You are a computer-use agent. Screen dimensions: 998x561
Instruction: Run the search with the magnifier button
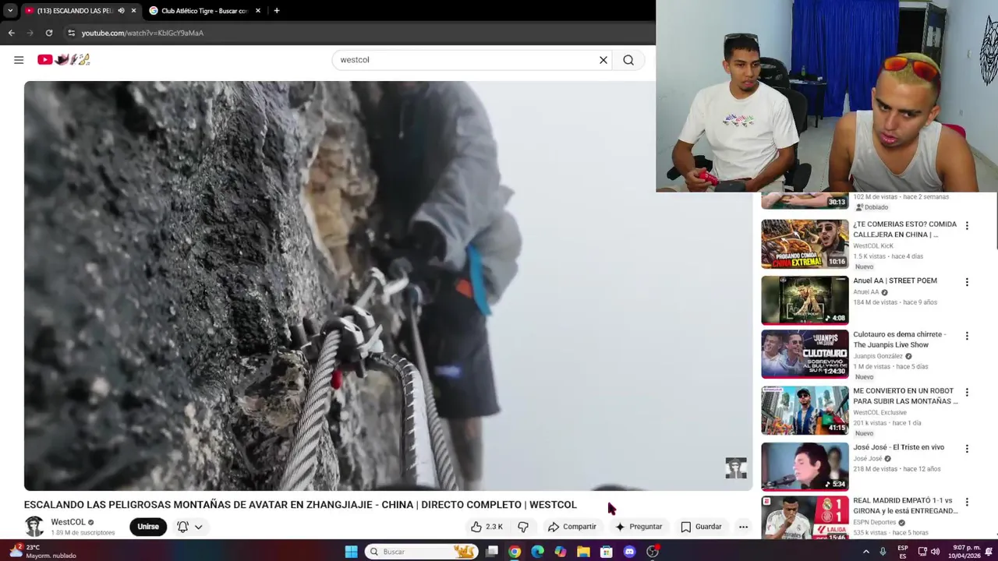pyautogui.click(x=628, y=60)
